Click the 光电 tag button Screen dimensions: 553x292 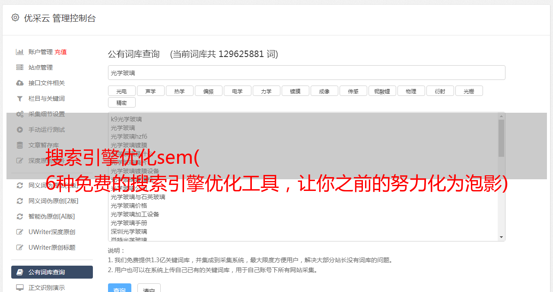[x=122, y=91]
